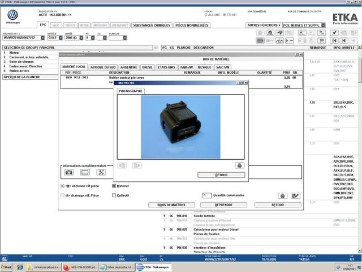Click the help question mark on Informations pièces dialog
This screenshot has width=362, height=272.
[297, 54]
